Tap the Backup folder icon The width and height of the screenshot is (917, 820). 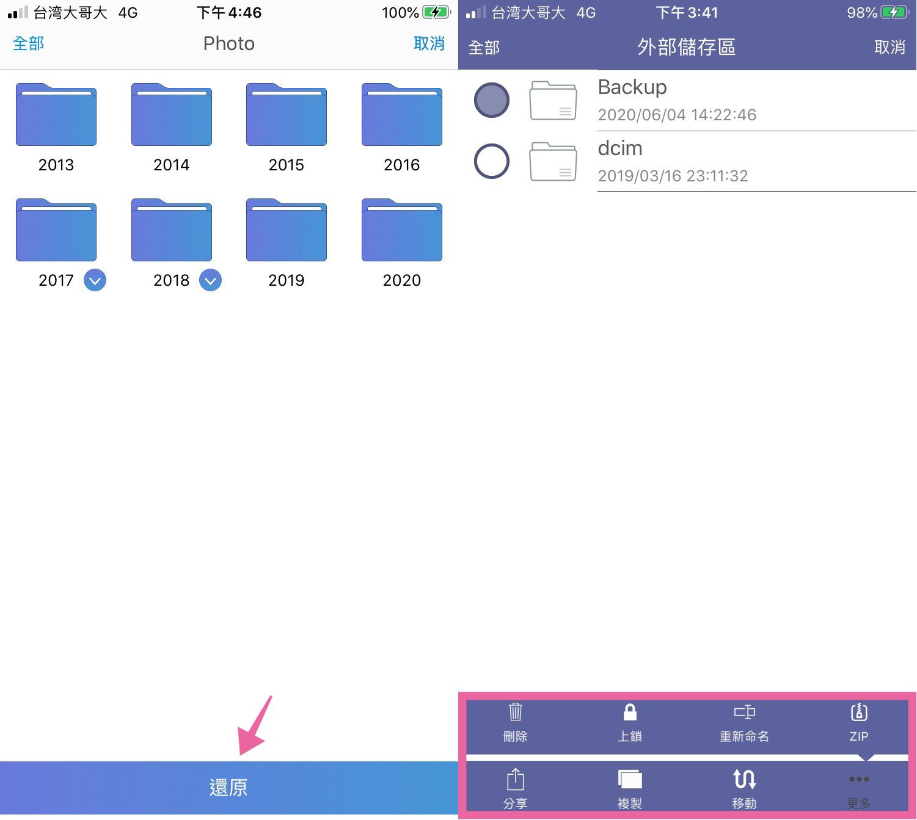click(552, 101)
